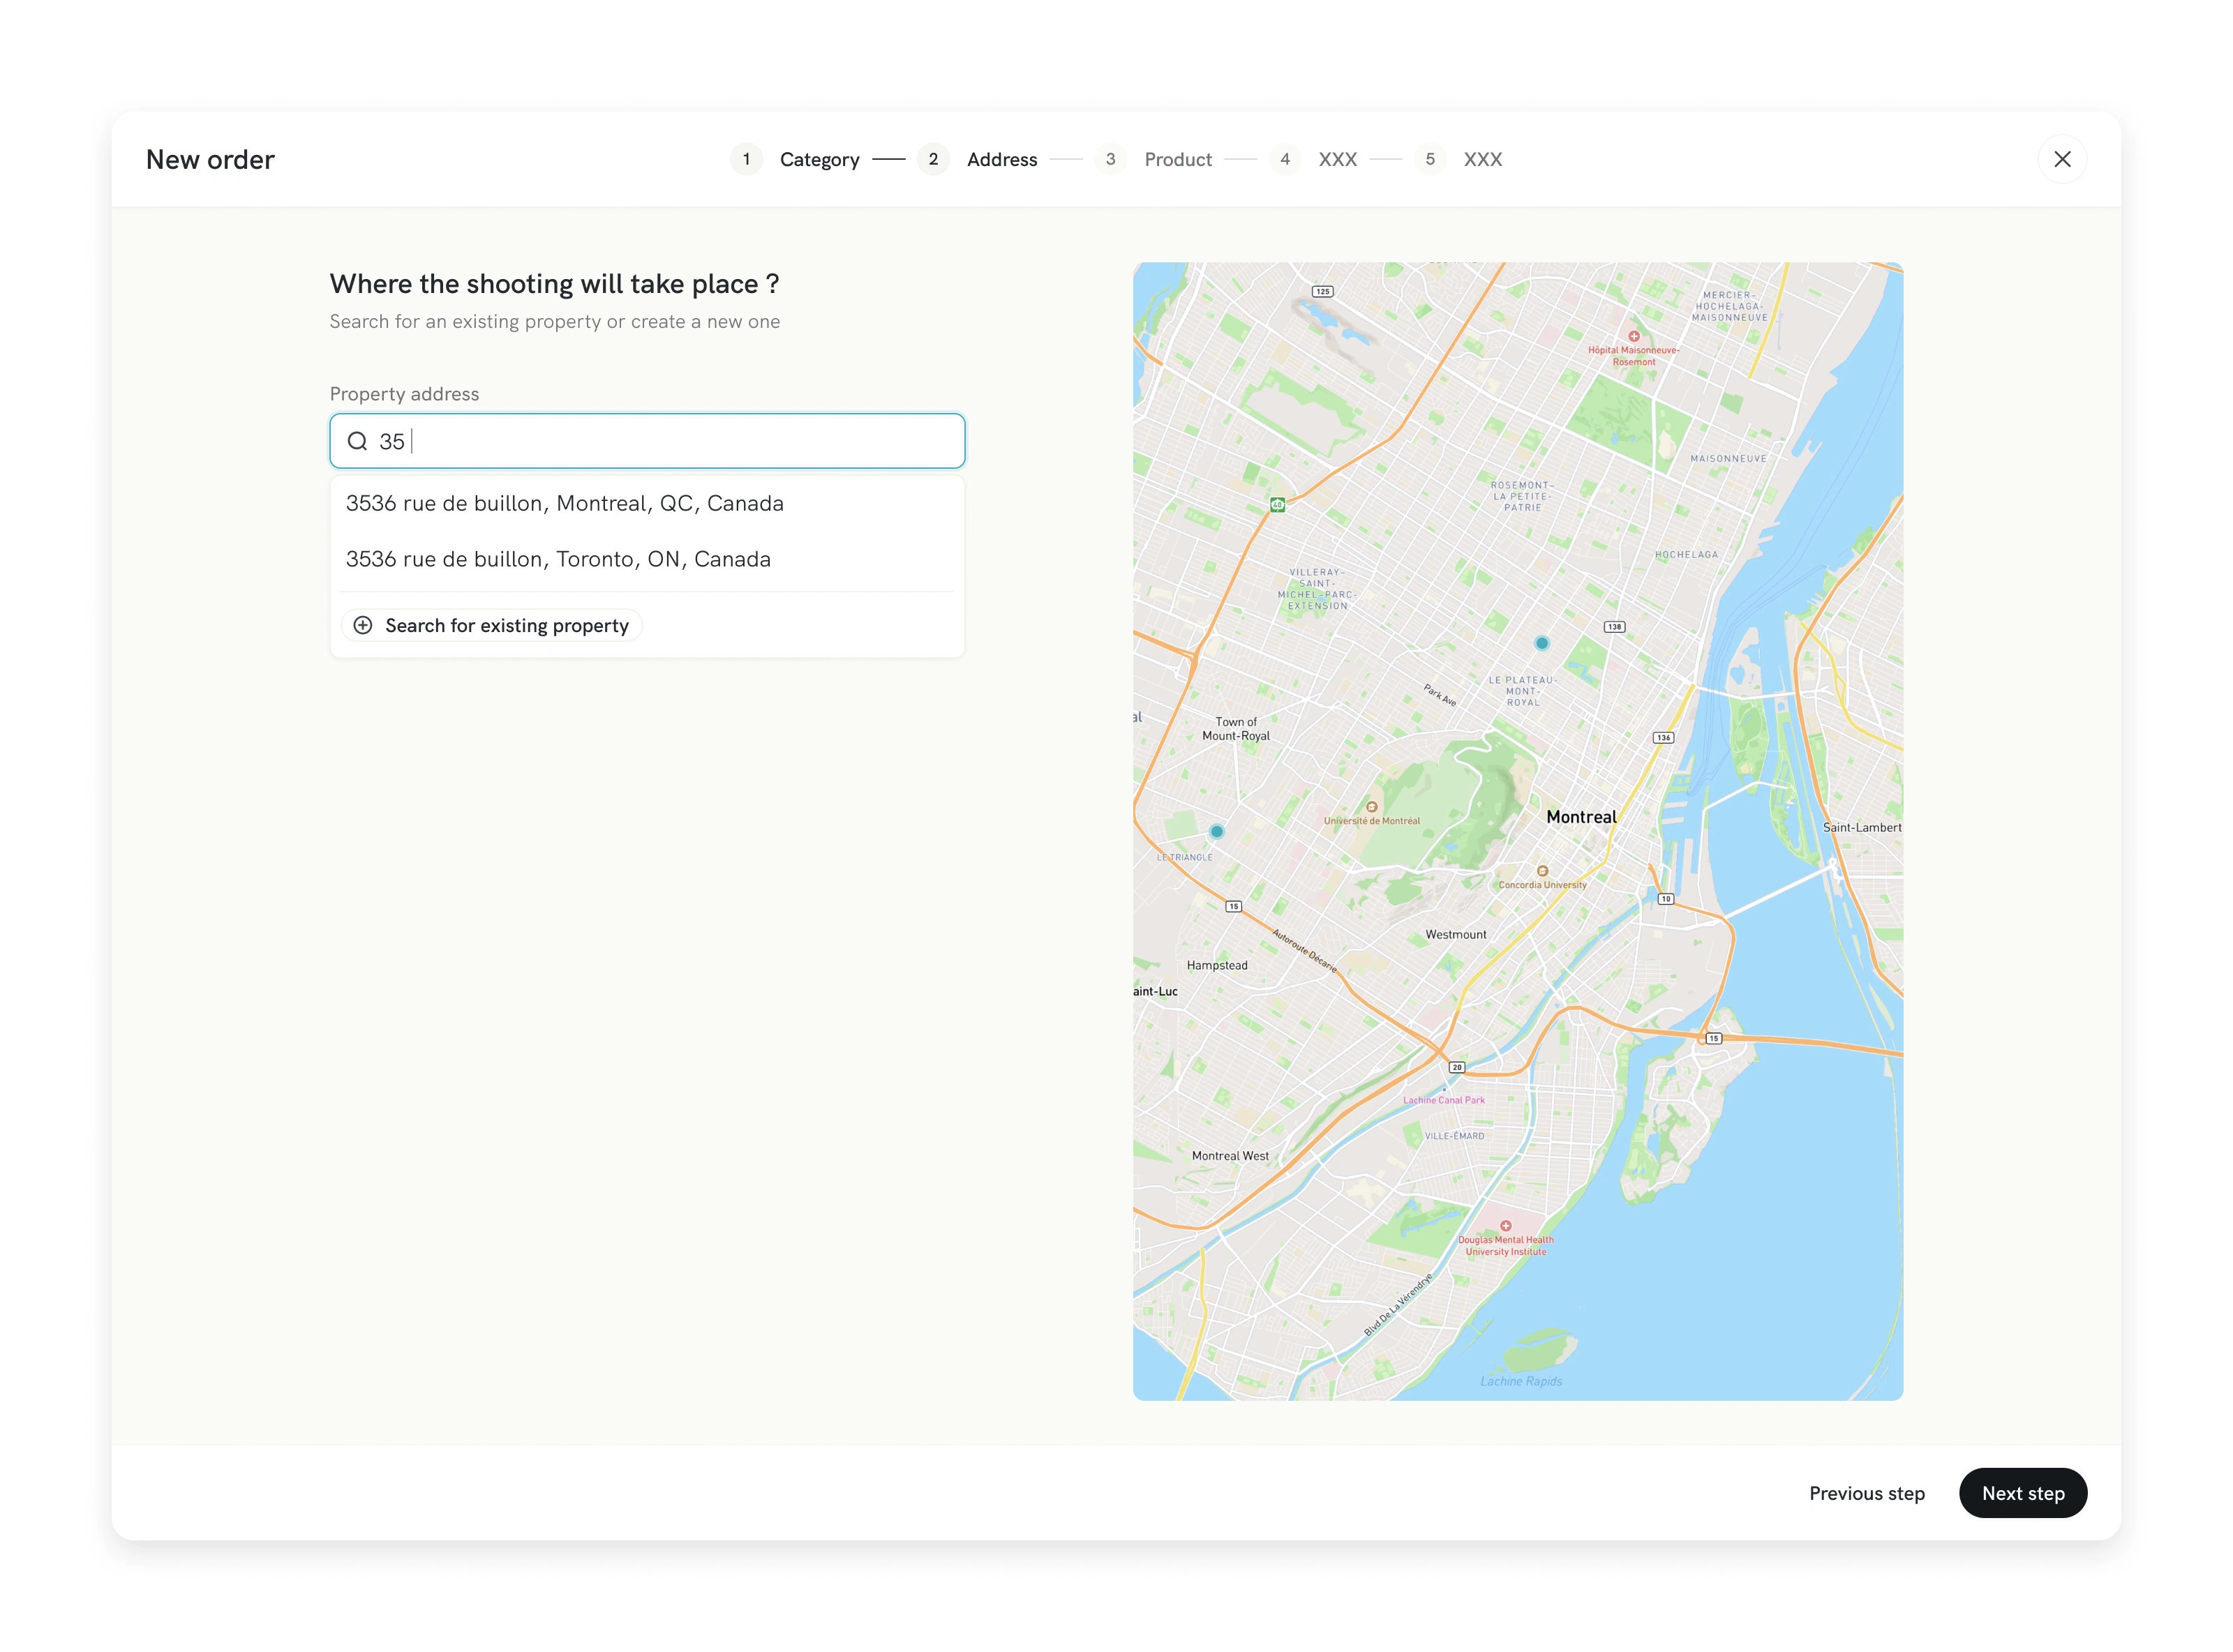Select the Montreal, QC address suggestion

click(564, 503)
